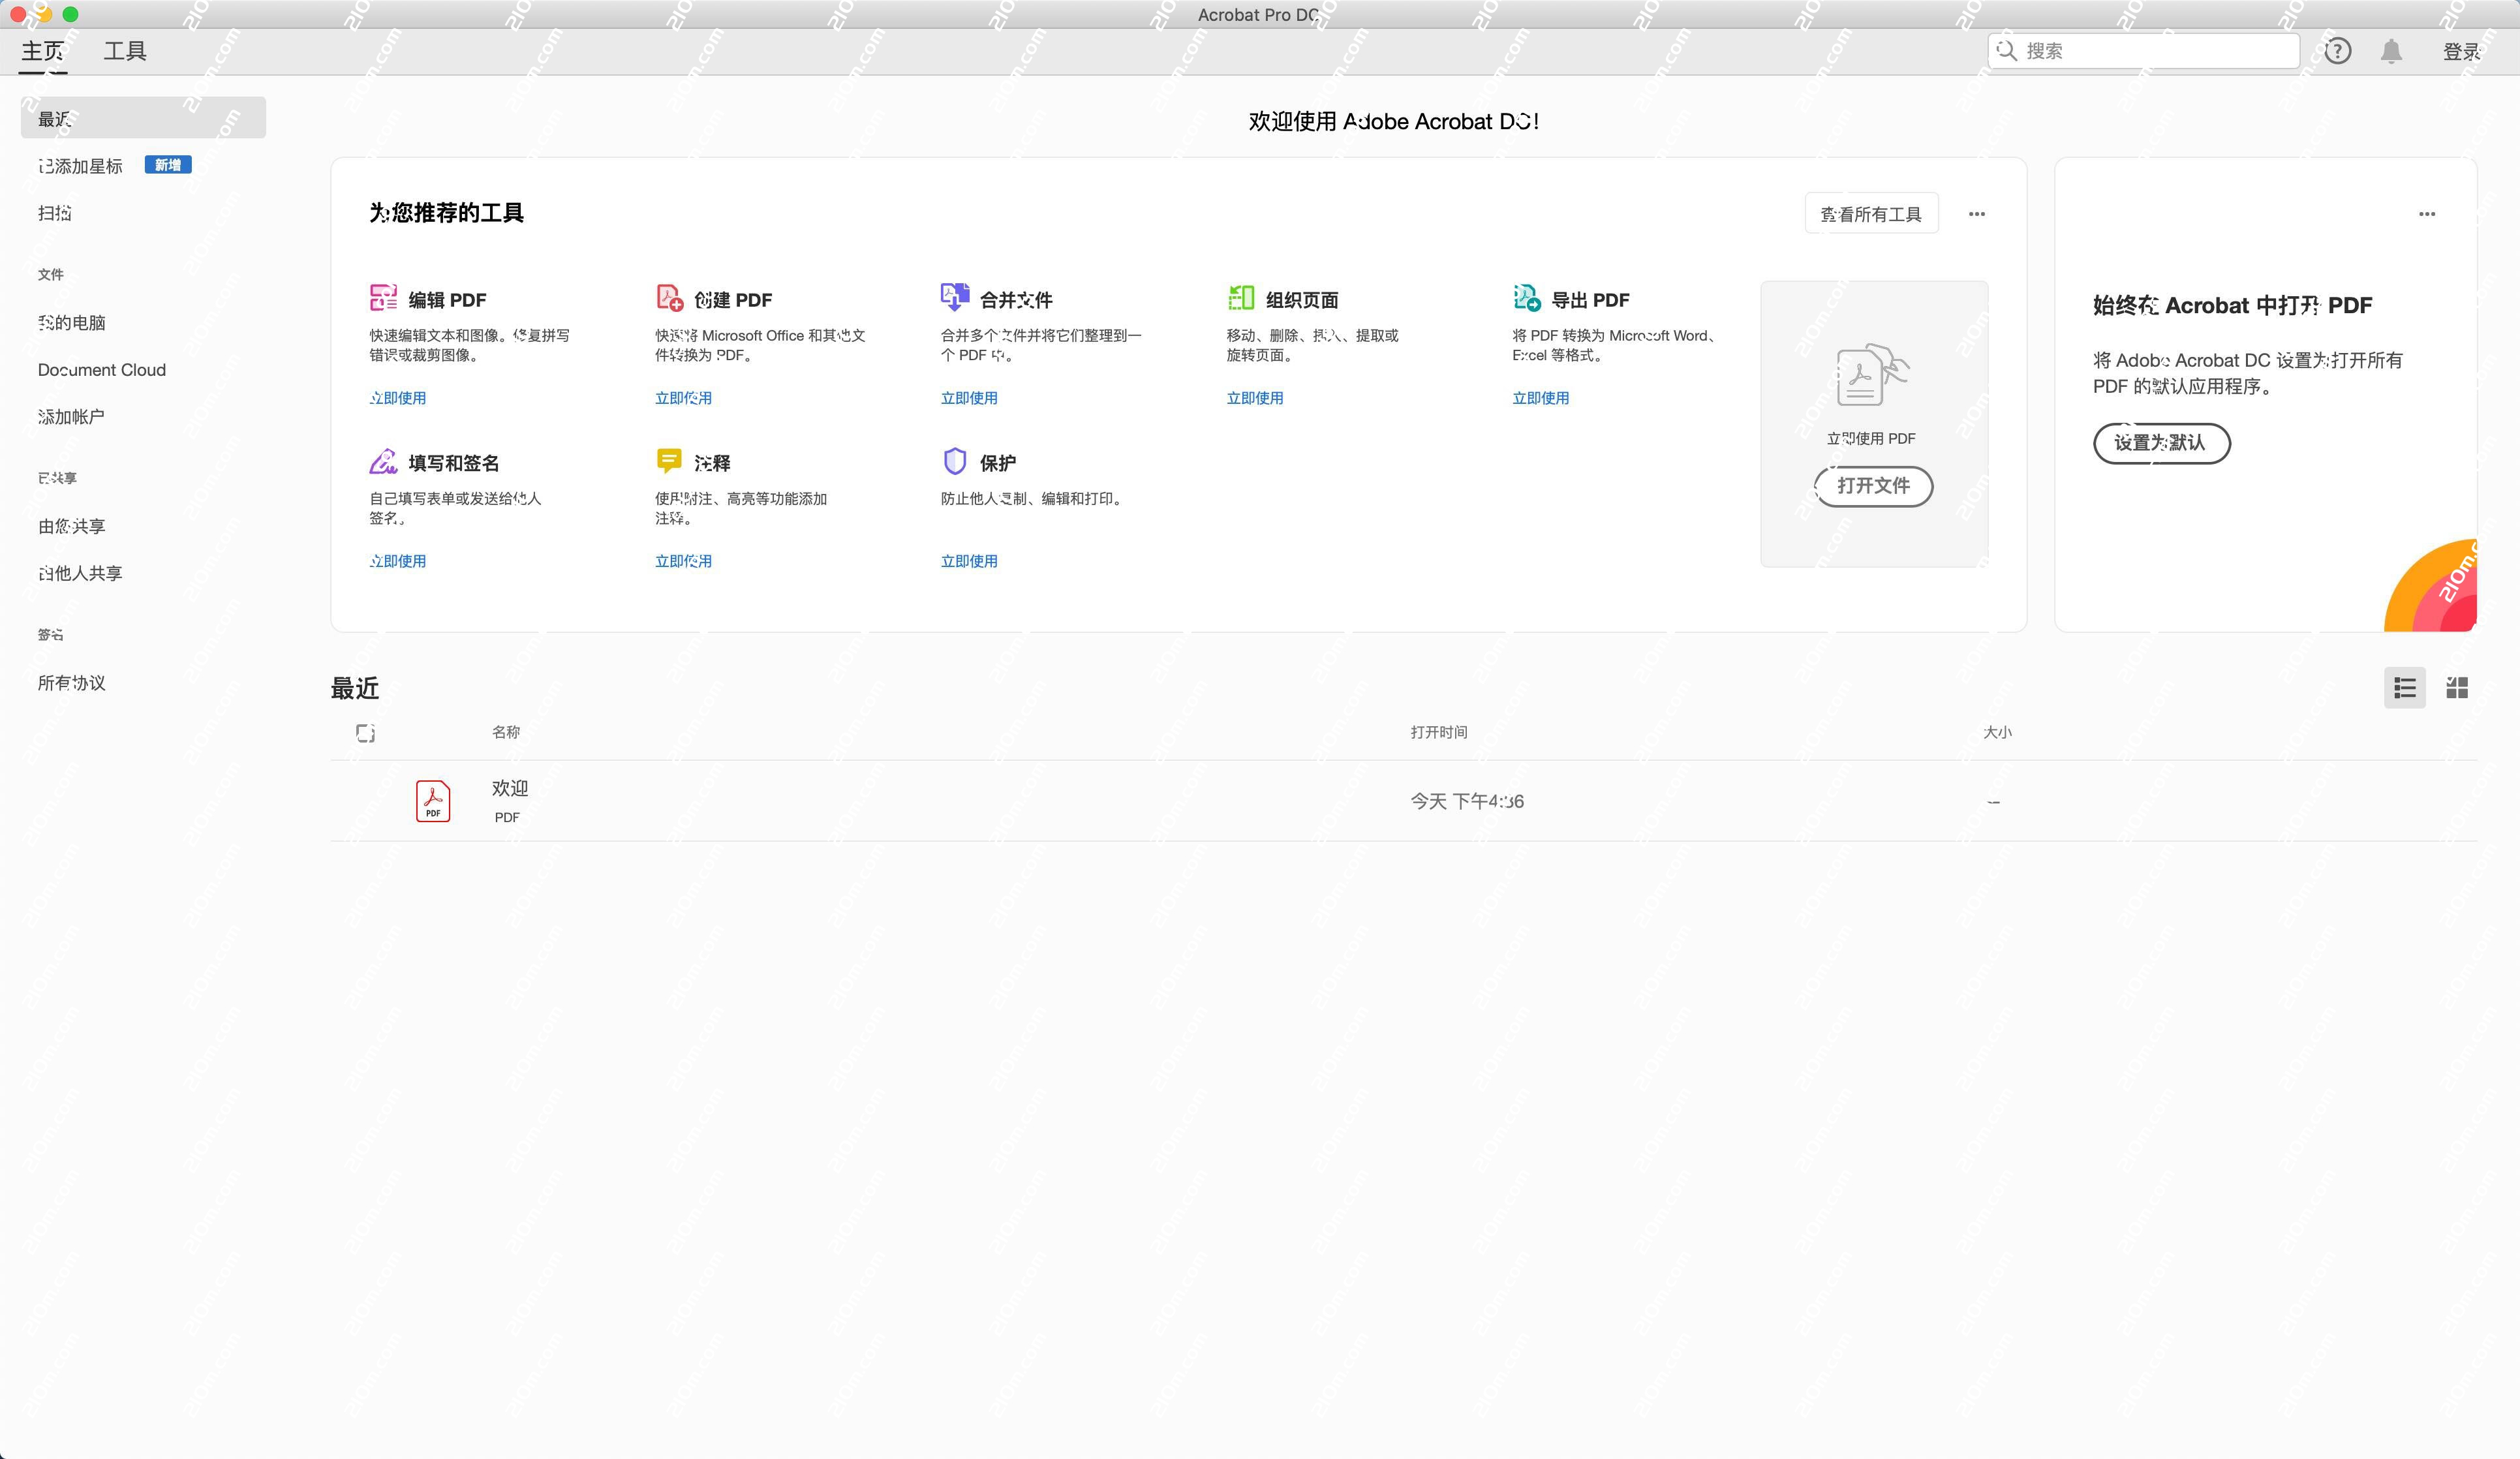Click 立即使用 under 创建 PDF
2520x1459 pixels.
(x=683, y=398)
